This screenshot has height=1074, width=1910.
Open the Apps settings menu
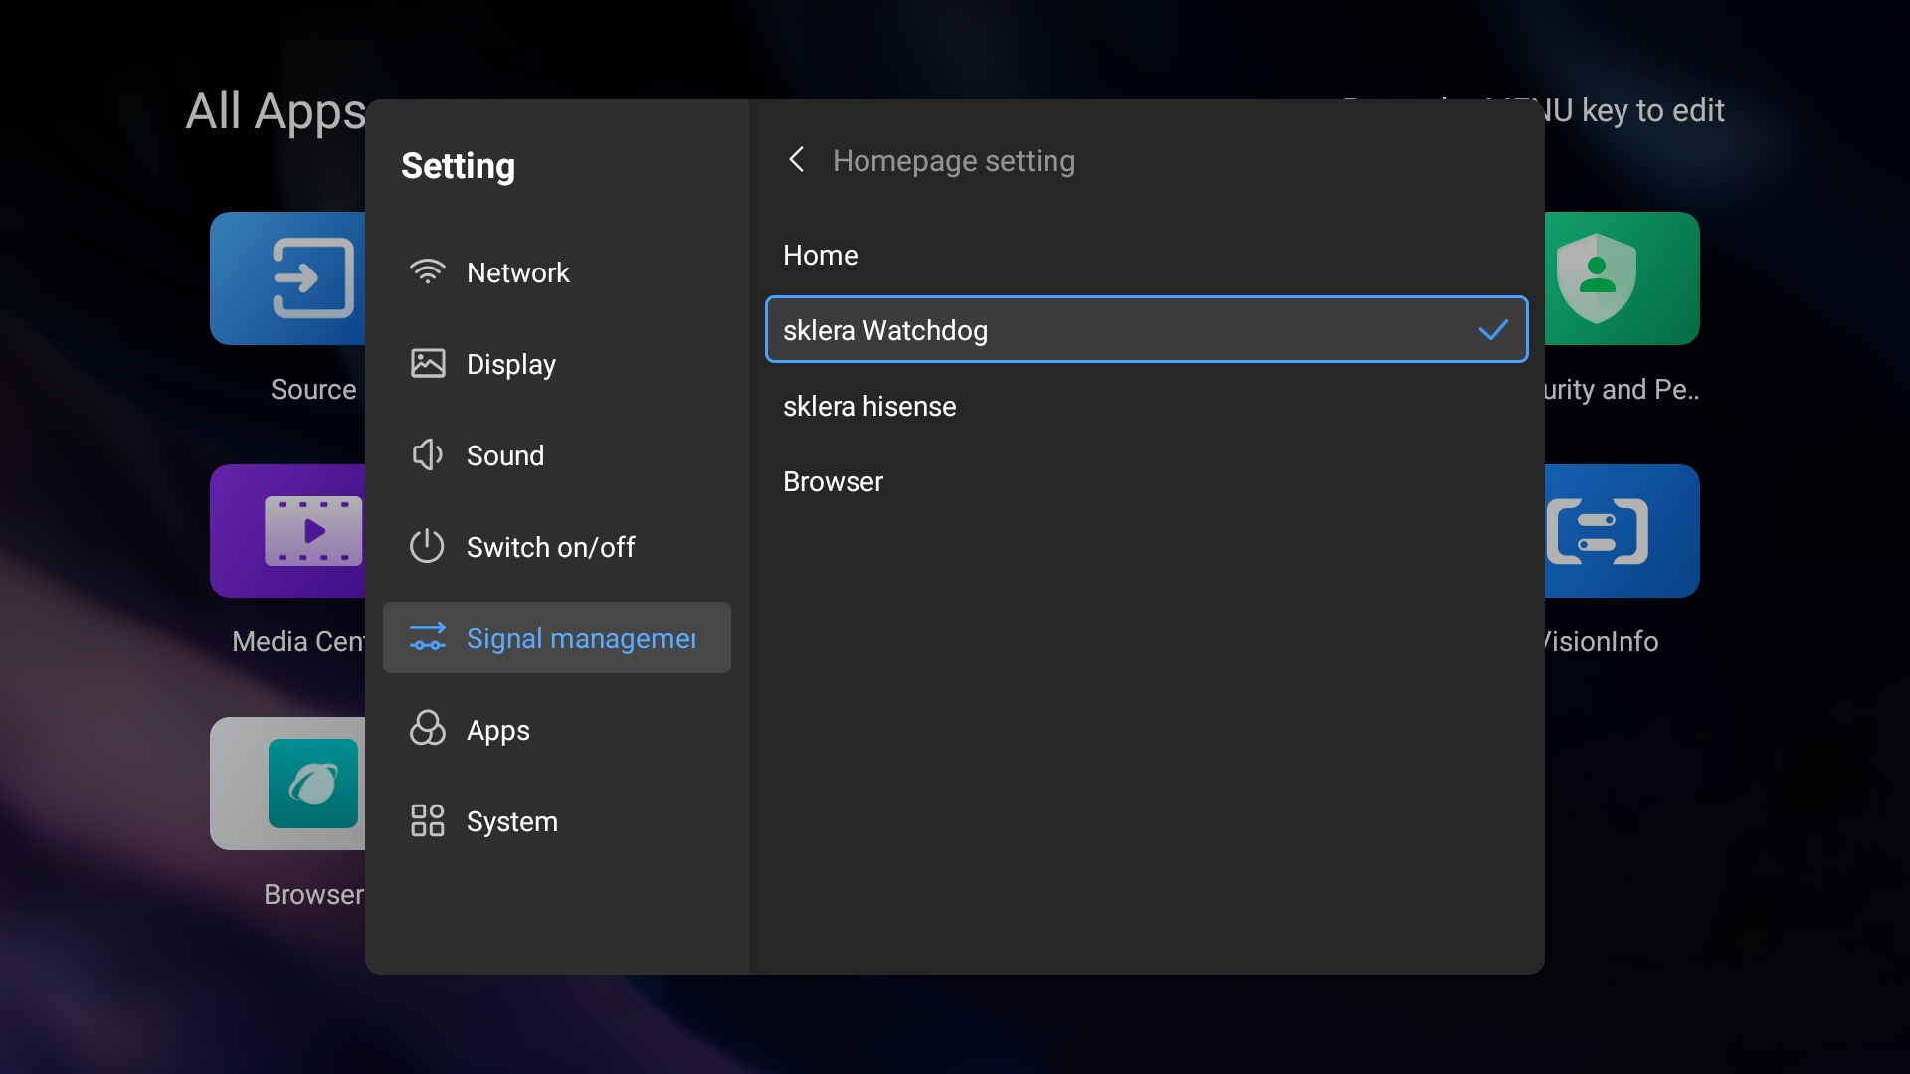click(x=497, y=730)
